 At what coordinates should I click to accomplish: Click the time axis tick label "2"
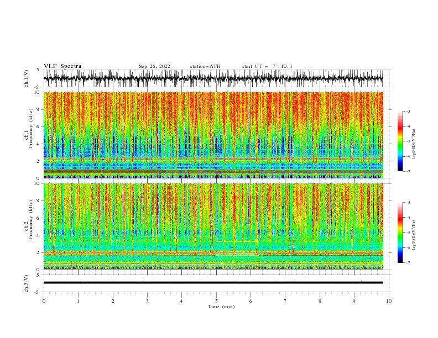point(113,301)
